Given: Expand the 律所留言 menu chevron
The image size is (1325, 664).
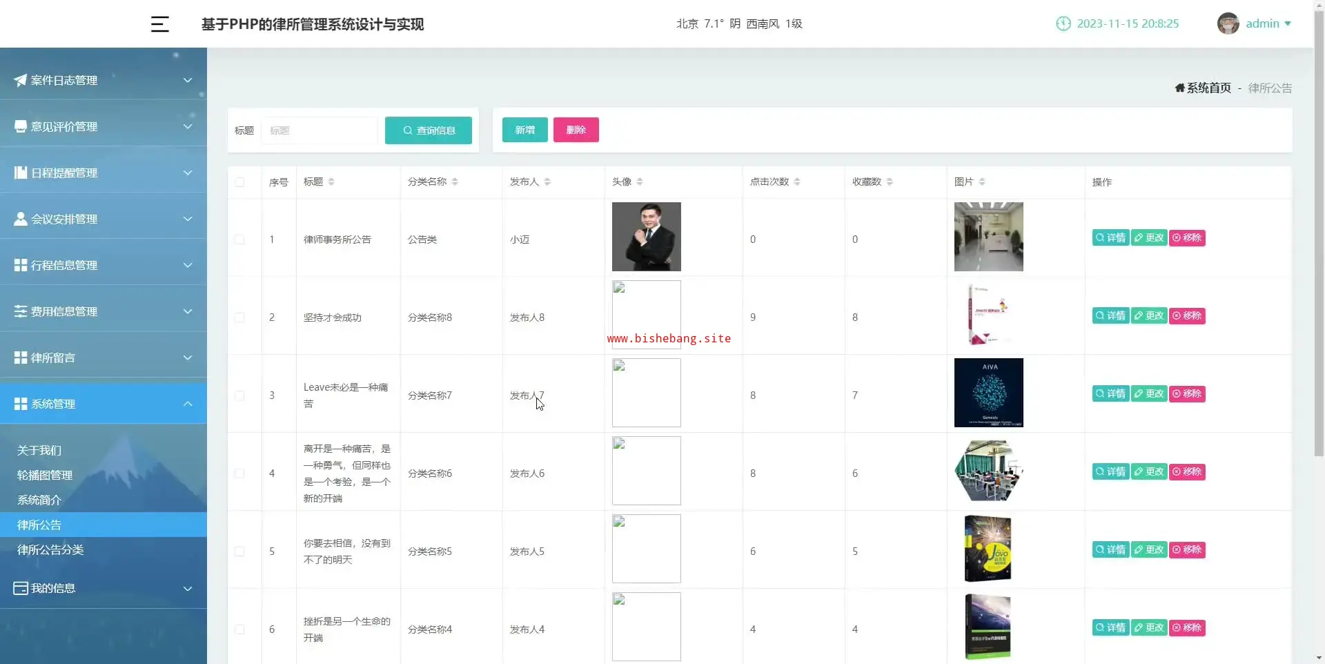Looking at the screenshot, I should [188, 358].
